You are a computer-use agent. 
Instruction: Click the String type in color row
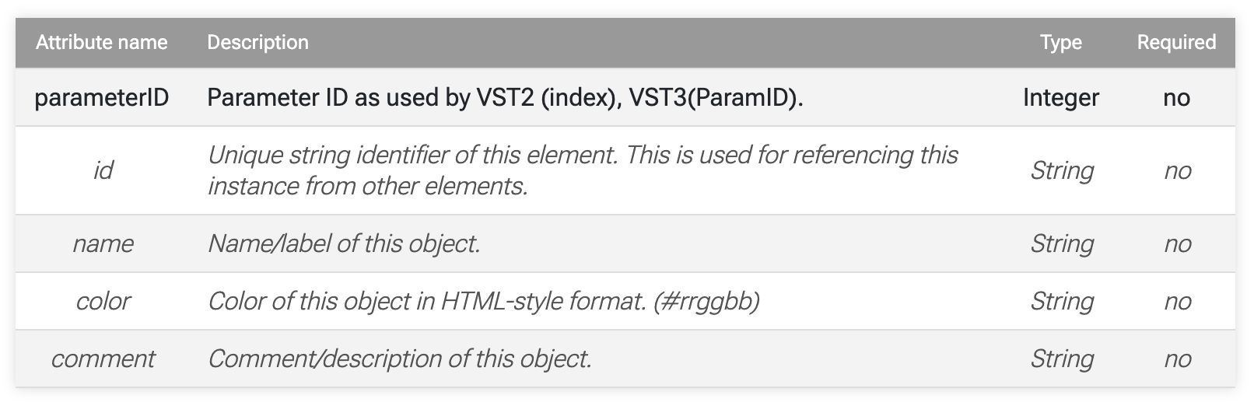pos(1061,301)
